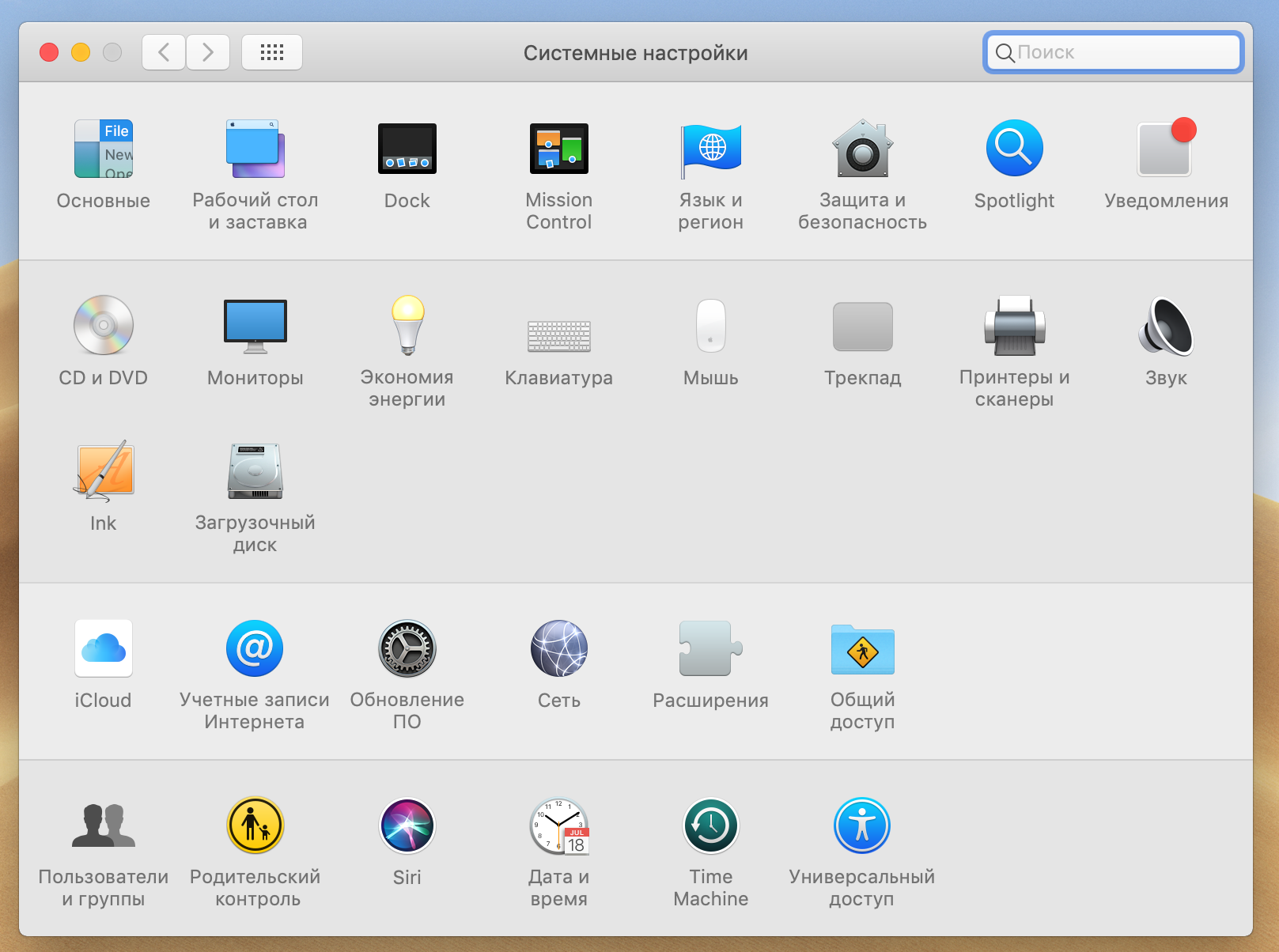The image size is (1279, 952).
Task: Open Общий доступ folder icon
Action: point(863,648)
